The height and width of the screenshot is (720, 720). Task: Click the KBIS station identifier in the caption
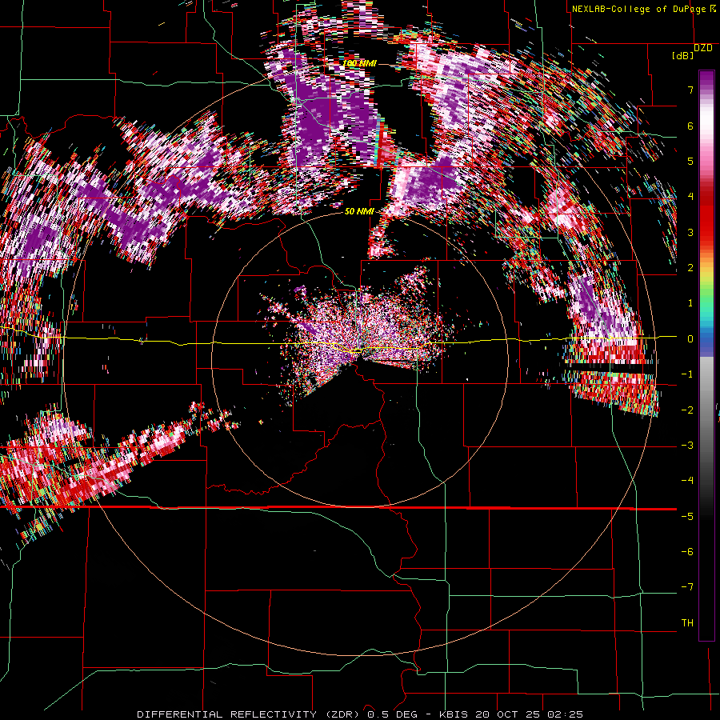tap(454, 714)
